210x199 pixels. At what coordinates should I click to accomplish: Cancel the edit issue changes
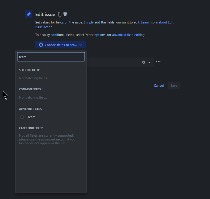159,86
